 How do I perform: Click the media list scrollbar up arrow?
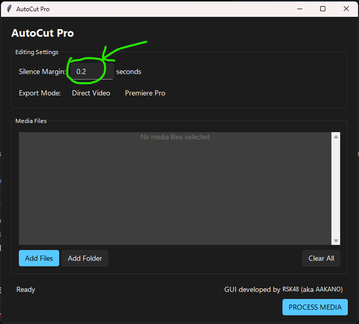(336, 137)
